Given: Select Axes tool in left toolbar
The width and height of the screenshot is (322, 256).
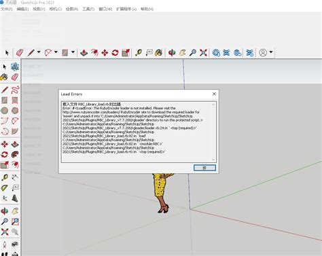Looking at the screenshot, I should (5, 198).
